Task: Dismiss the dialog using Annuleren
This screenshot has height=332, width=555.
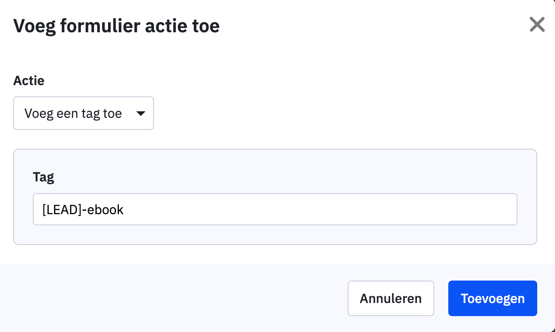Action: (x=391, y=298)
